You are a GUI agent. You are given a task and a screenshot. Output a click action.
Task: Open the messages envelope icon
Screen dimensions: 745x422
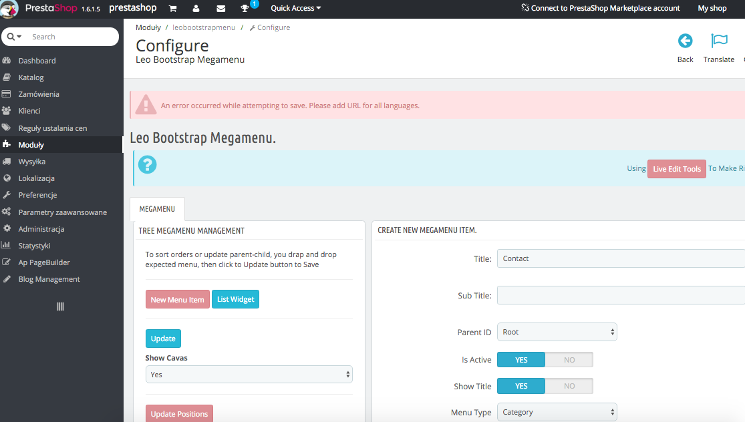click(x=221, y=9)
